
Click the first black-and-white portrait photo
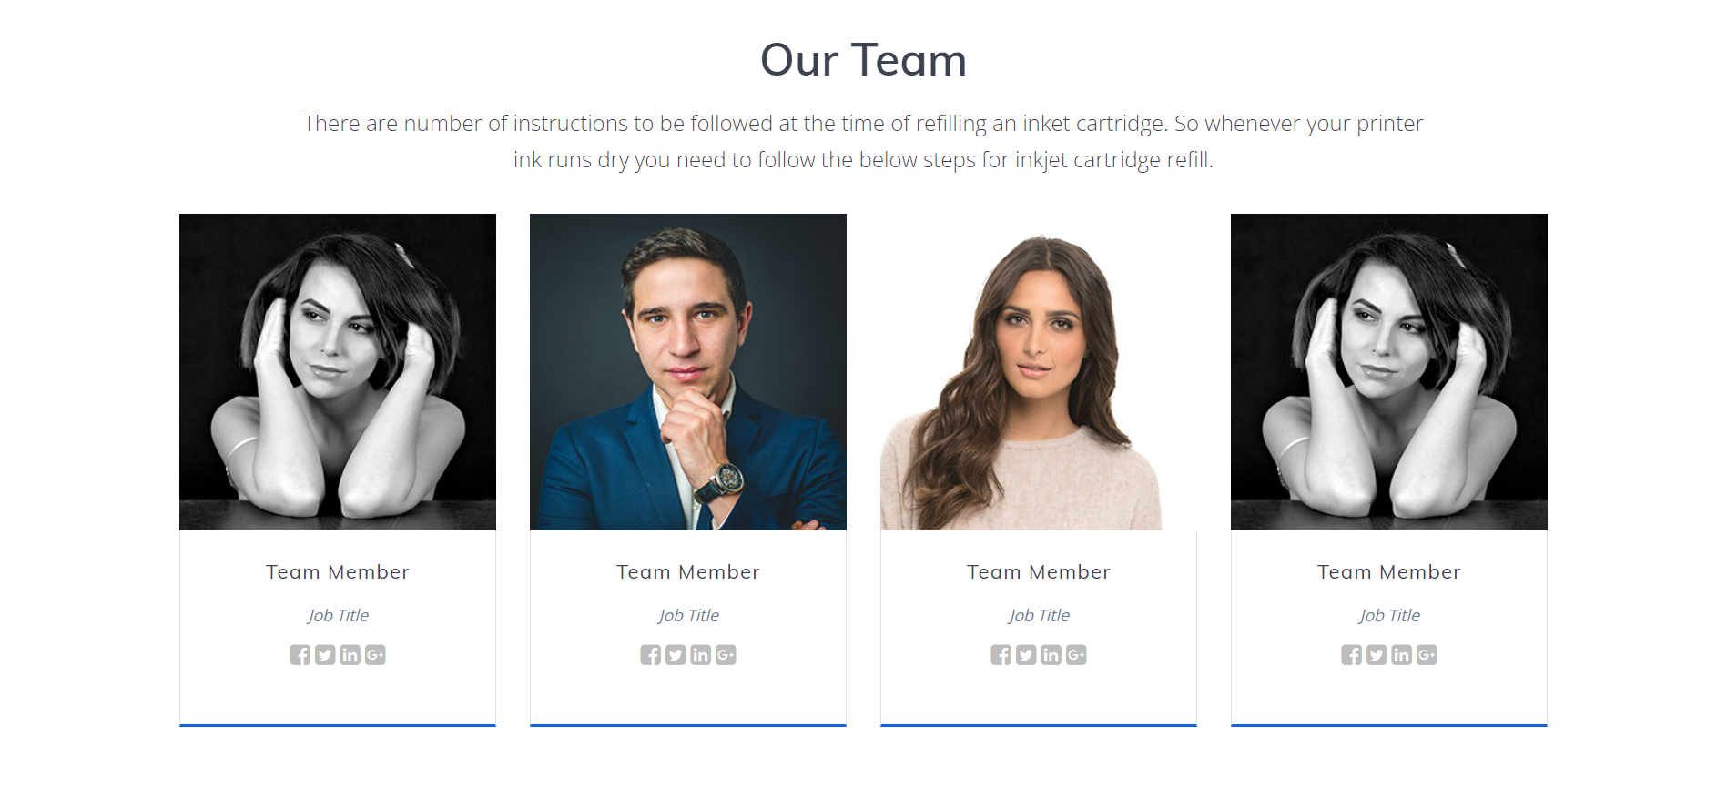pos(338,372)
